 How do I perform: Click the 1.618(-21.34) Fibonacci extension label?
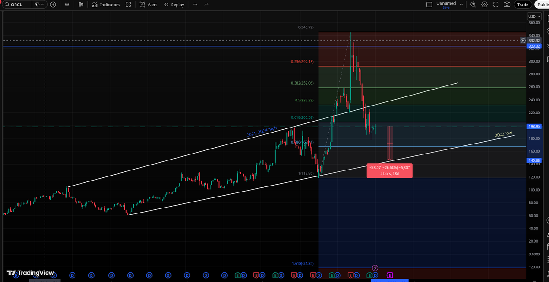(303, 264)
